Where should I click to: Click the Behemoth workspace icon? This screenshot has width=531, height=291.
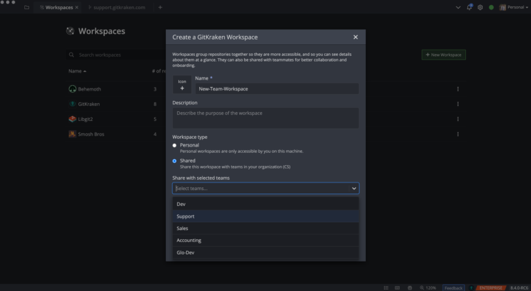[73, 88]
